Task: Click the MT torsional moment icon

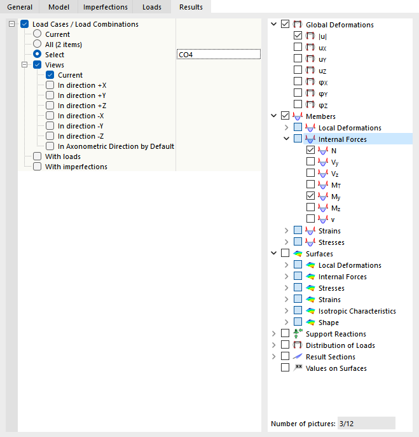Action: tap(323, 184)
